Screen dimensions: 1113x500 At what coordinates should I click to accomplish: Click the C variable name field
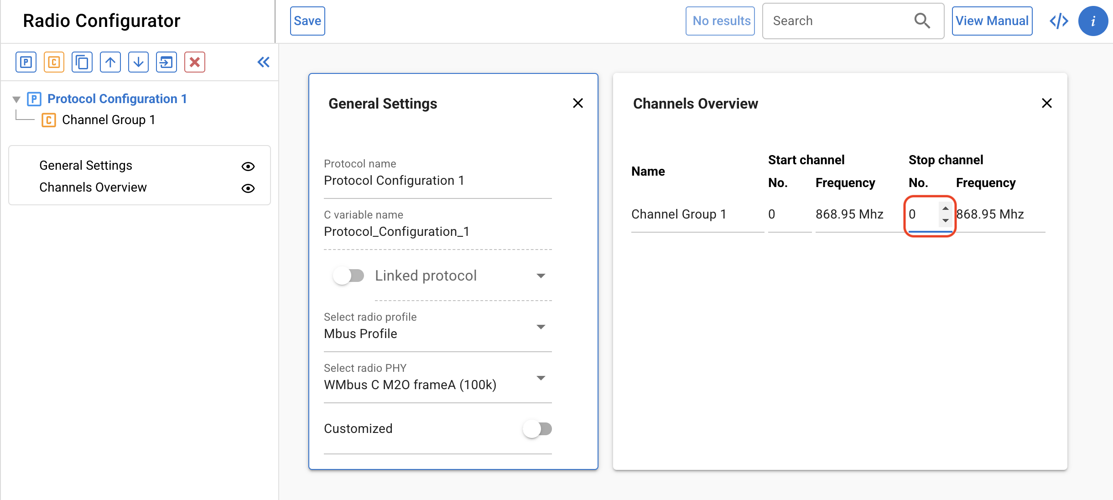[x=438, y=232]
